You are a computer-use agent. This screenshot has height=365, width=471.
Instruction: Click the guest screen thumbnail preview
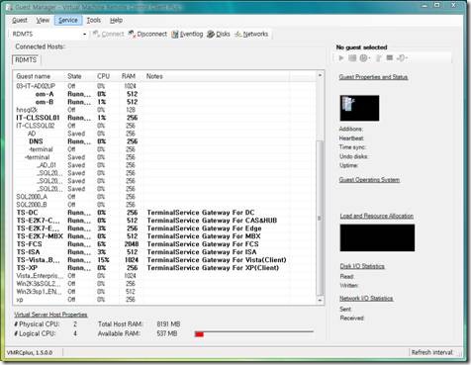tap(359, 108)
